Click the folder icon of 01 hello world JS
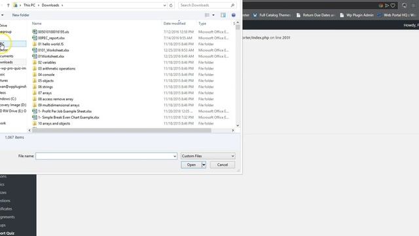 click(35, 44)
